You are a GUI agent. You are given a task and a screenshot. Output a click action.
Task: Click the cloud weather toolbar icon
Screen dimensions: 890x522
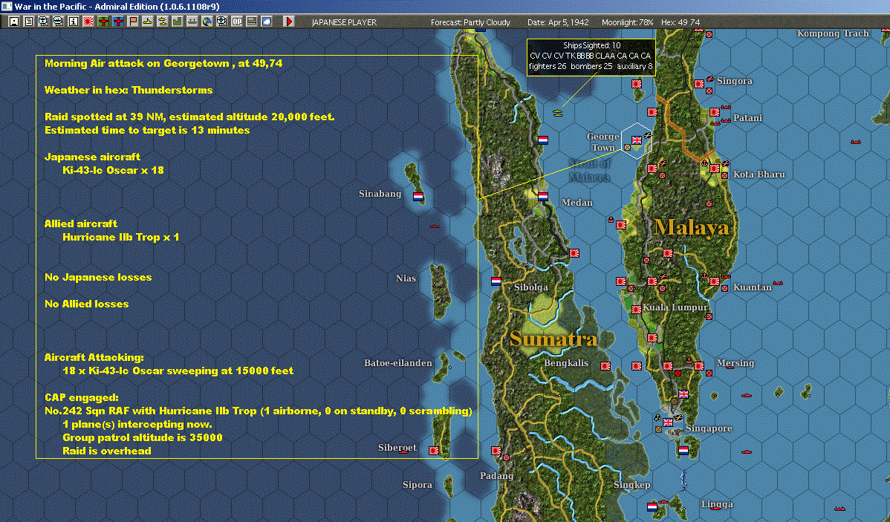[x=266, y=22]
